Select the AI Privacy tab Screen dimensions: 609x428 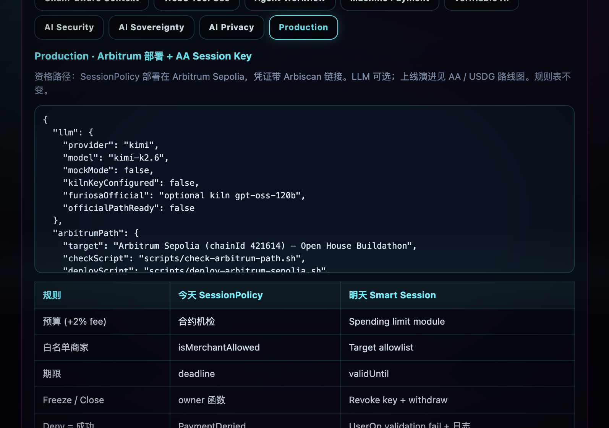[x=232, y=27]
